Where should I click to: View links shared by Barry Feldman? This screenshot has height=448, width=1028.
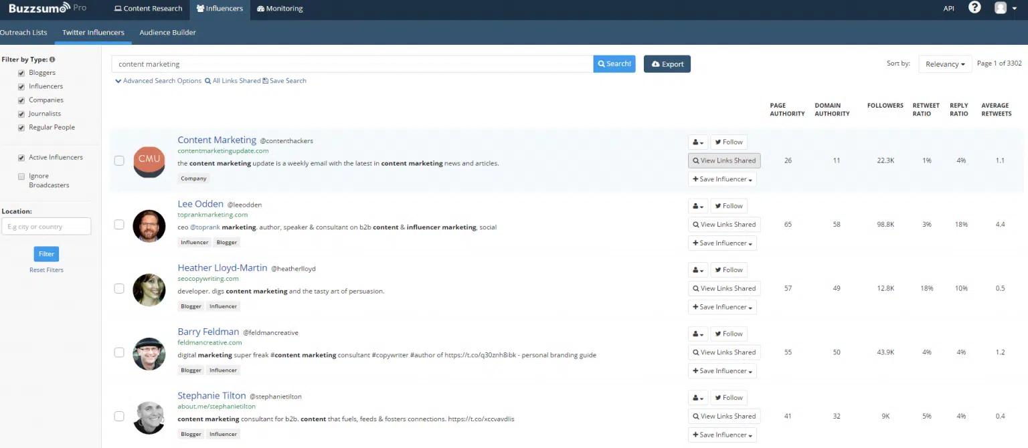tap(724, 352)
